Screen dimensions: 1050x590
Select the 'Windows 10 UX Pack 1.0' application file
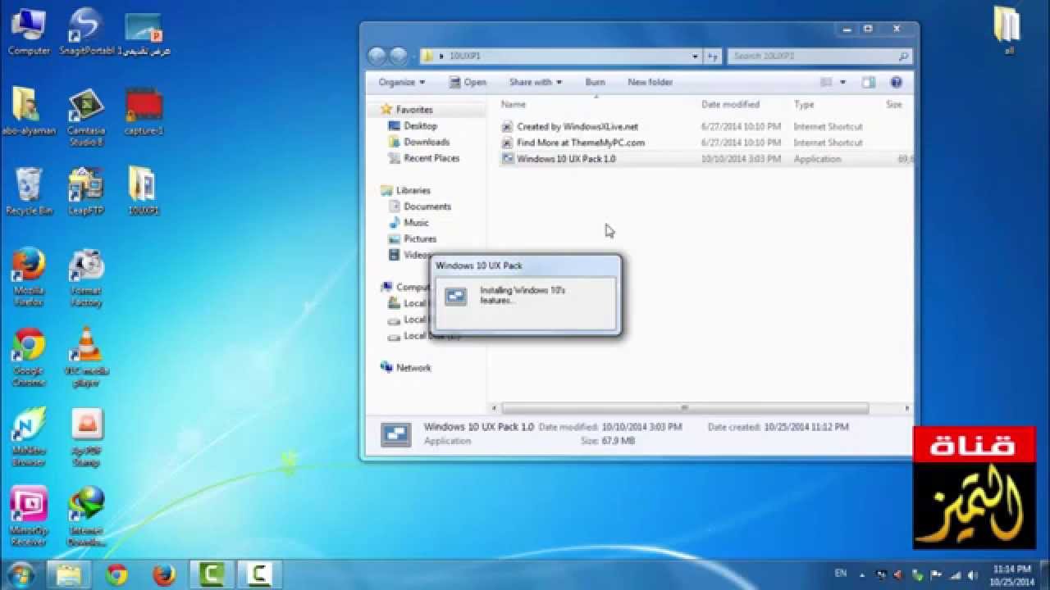pos(565,159)
